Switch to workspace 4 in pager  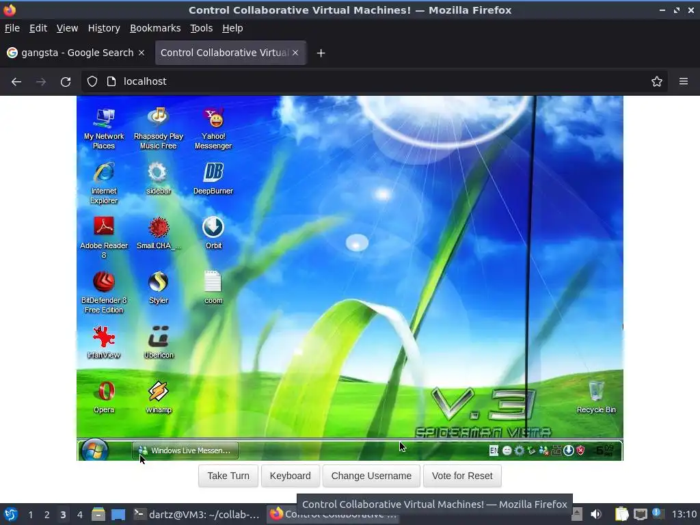point(79,515)
